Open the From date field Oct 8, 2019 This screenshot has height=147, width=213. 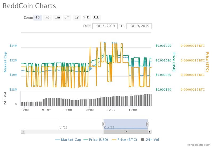pyautogui.click(x=105, y=26)
